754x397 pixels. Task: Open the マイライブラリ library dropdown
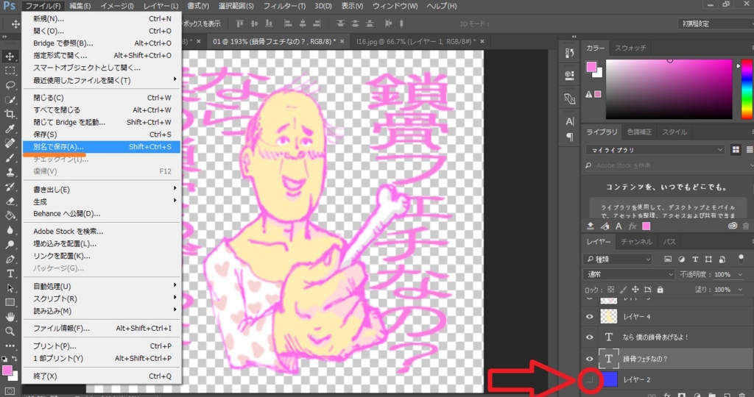(655, 150)
